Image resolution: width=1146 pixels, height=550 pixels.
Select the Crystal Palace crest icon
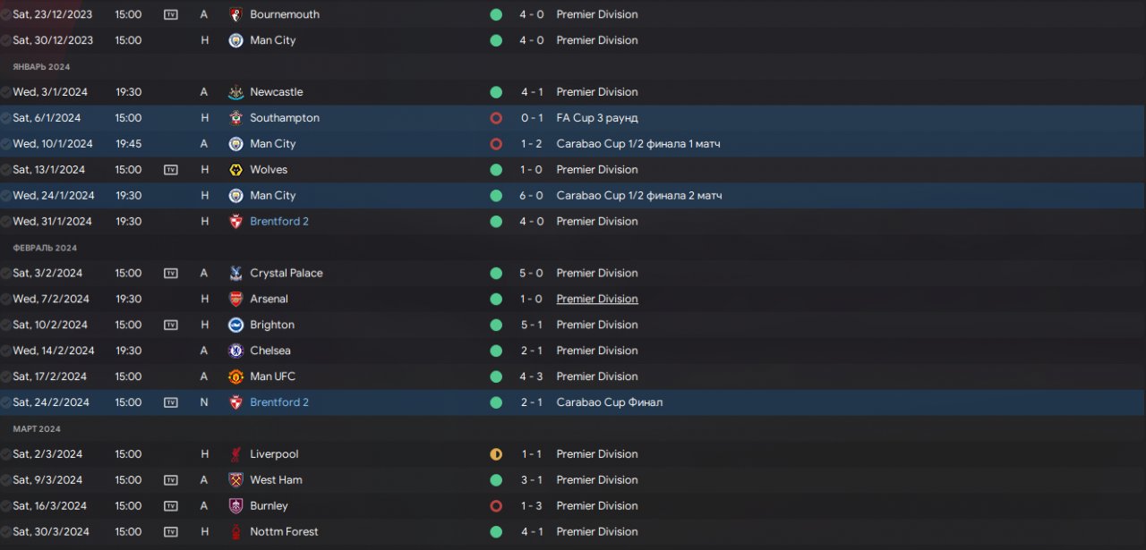click(x=236, y=274)
